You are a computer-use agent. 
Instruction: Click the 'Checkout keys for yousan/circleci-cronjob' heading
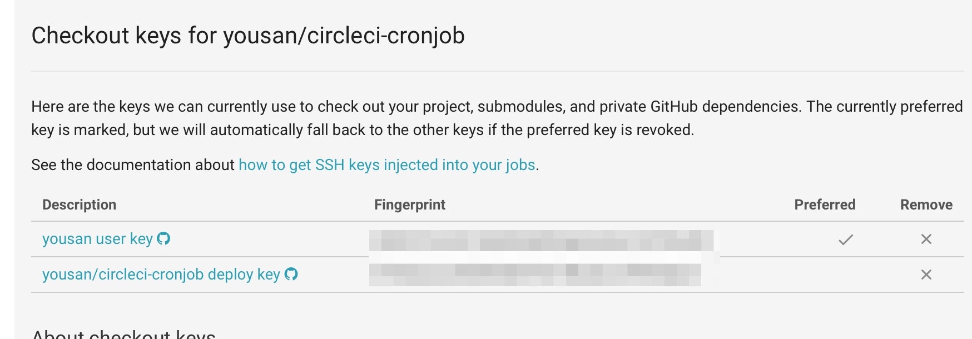[247, 36]
